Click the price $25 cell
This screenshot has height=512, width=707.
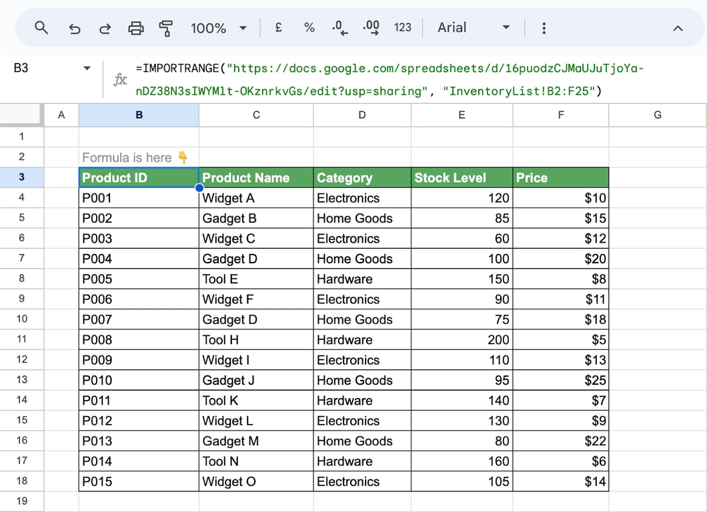pos(561,381)
